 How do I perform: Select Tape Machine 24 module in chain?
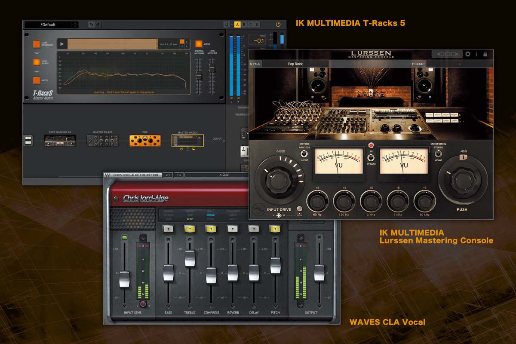click(x=60, y=141)
